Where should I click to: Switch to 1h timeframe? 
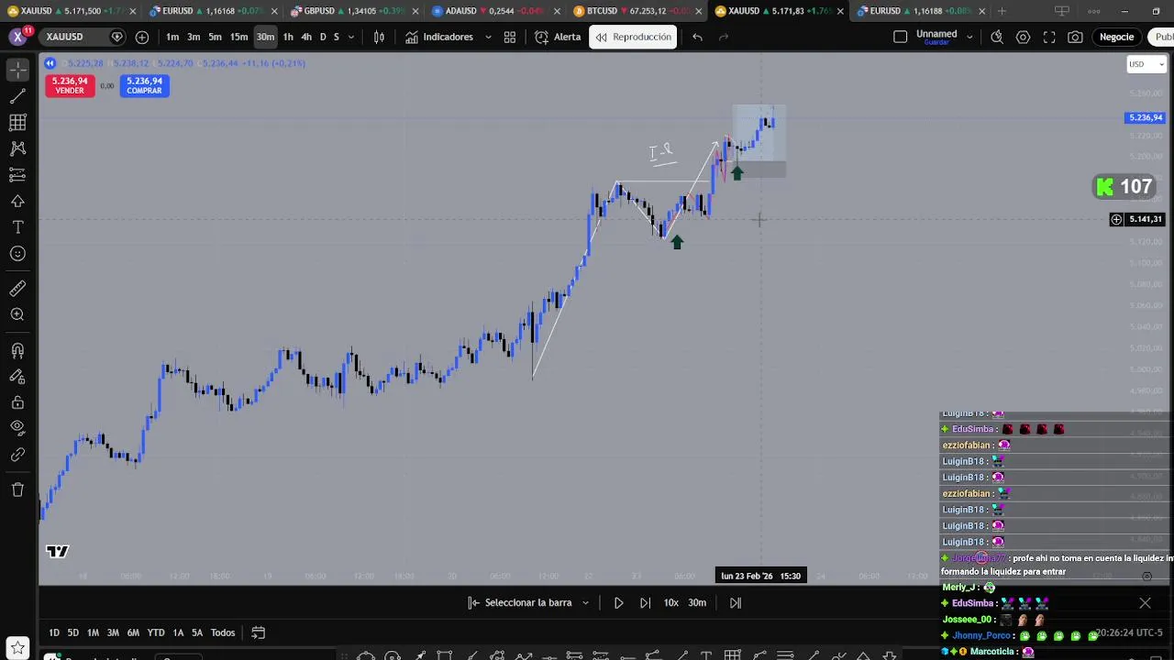coord(288,37)
